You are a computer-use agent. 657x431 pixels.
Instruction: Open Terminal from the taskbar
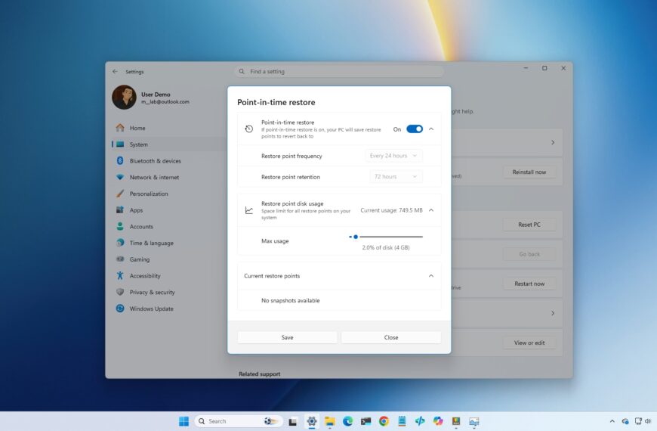366,421
